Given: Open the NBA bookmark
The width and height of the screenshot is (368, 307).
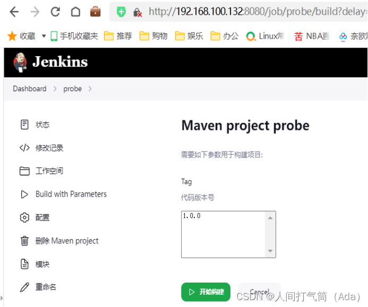Looking at the screenshot, I should [312, 36].
